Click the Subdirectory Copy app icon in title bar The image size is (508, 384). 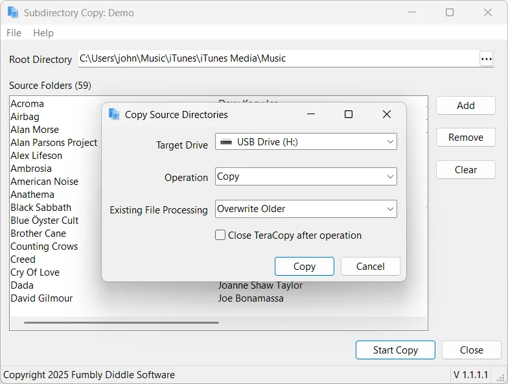pyautogui.click(x=13, y=12)
